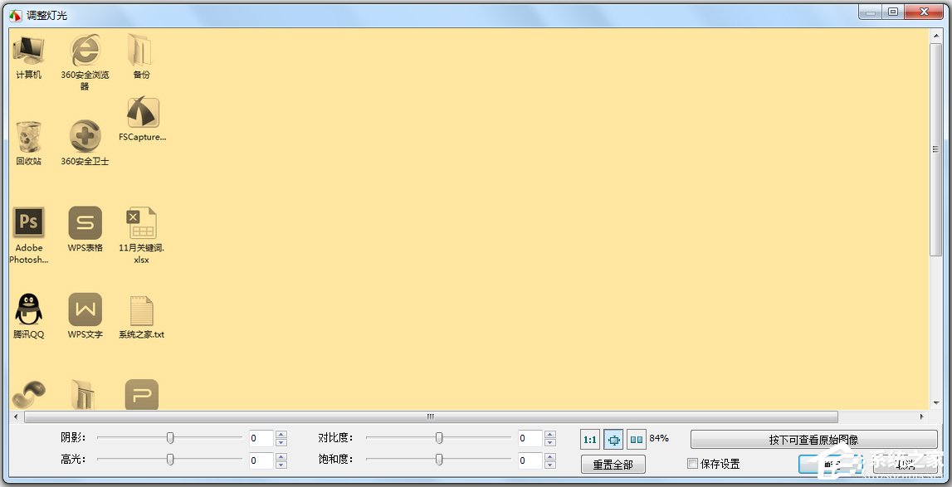Click the horizontal scrollbar thumb
This screenshot has height=487, width=952.
431,416
